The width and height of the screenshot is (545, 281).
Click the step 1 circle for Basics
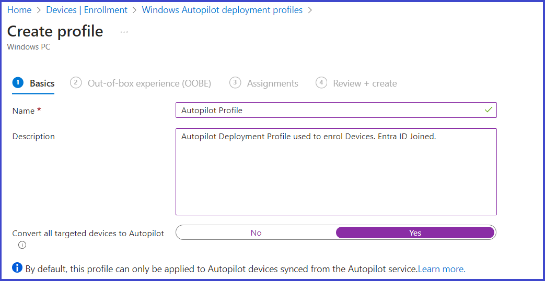tap(18, 83)
